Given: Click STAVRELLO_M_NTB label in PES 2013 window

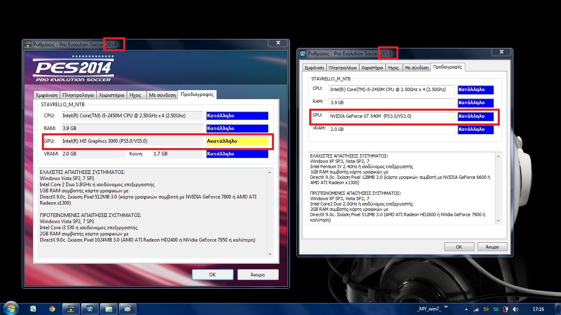Looking at the screenshot, I should click(331, 79).
